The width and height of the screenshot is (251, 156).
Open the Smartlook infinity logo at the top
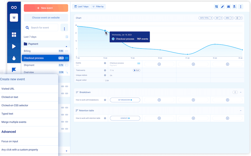14,7
